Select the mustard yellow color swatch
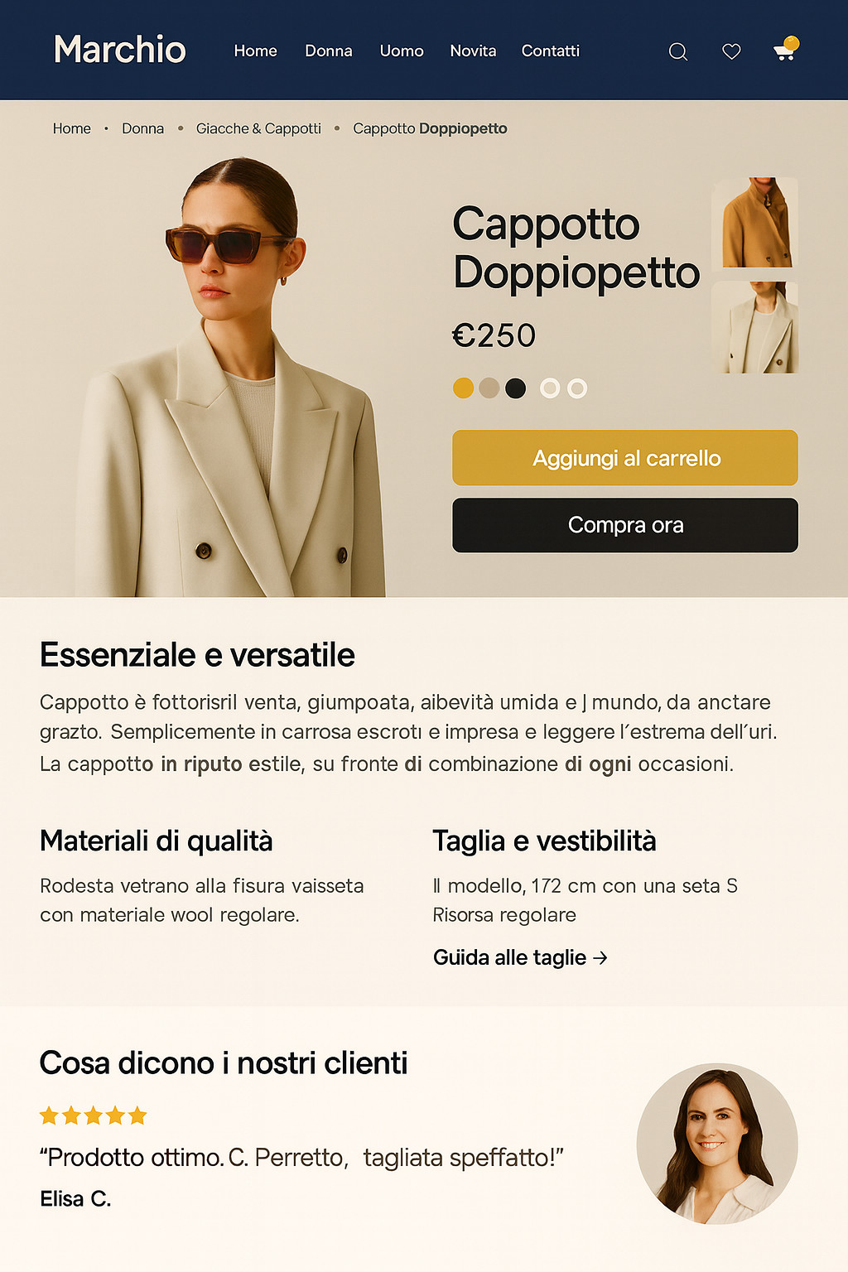 coord(464,388)
